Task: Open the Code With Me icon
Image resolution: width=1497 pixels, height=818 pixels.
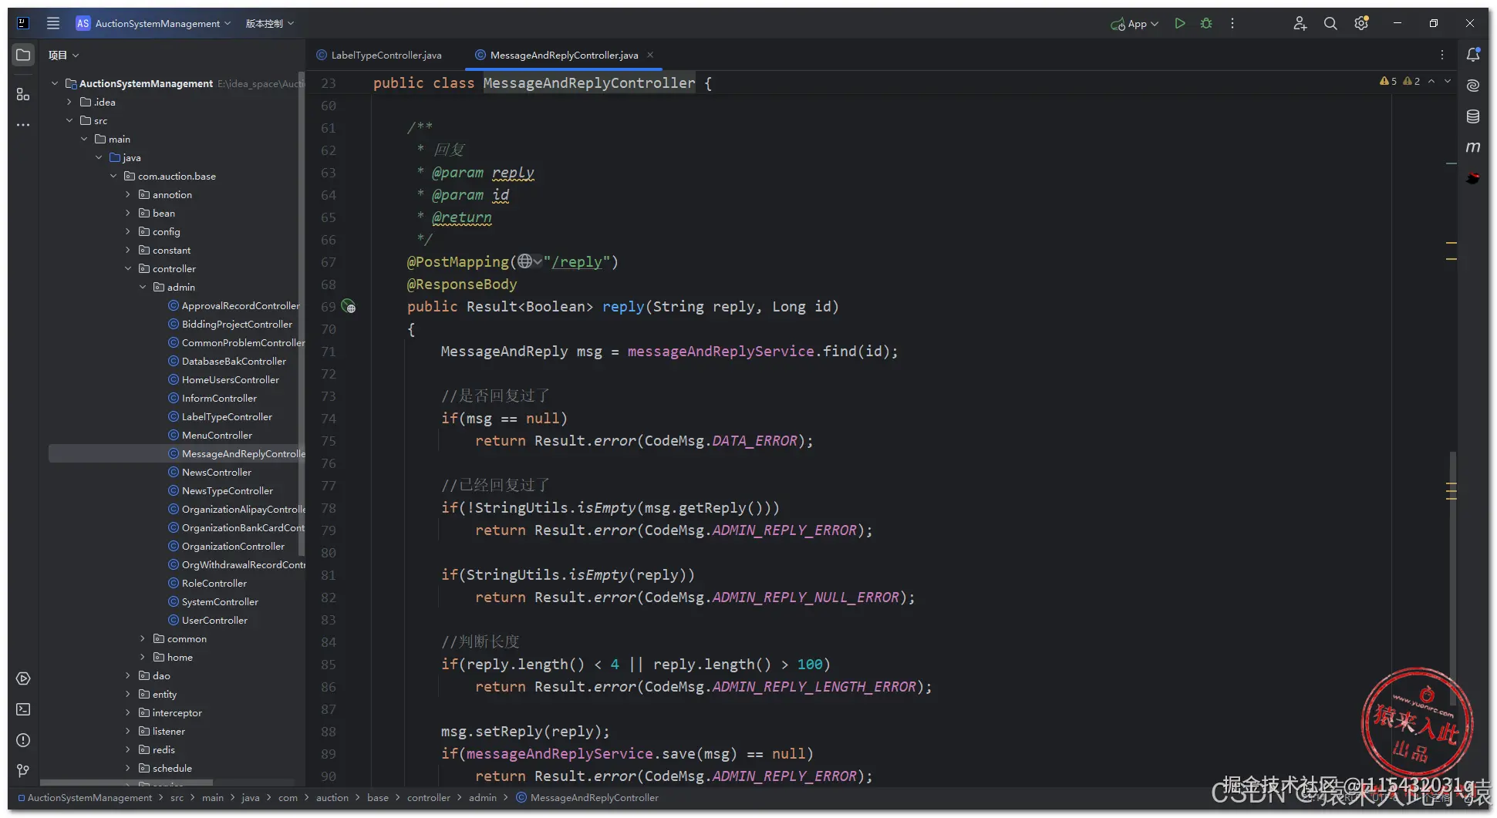Action: (1300, 23)
